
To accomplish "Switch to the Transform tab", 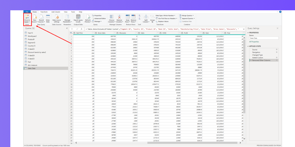I will coord(44,12).
